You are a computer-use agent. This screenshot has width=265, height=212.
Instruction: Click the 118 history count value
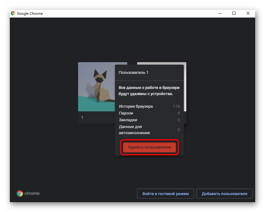176,106
